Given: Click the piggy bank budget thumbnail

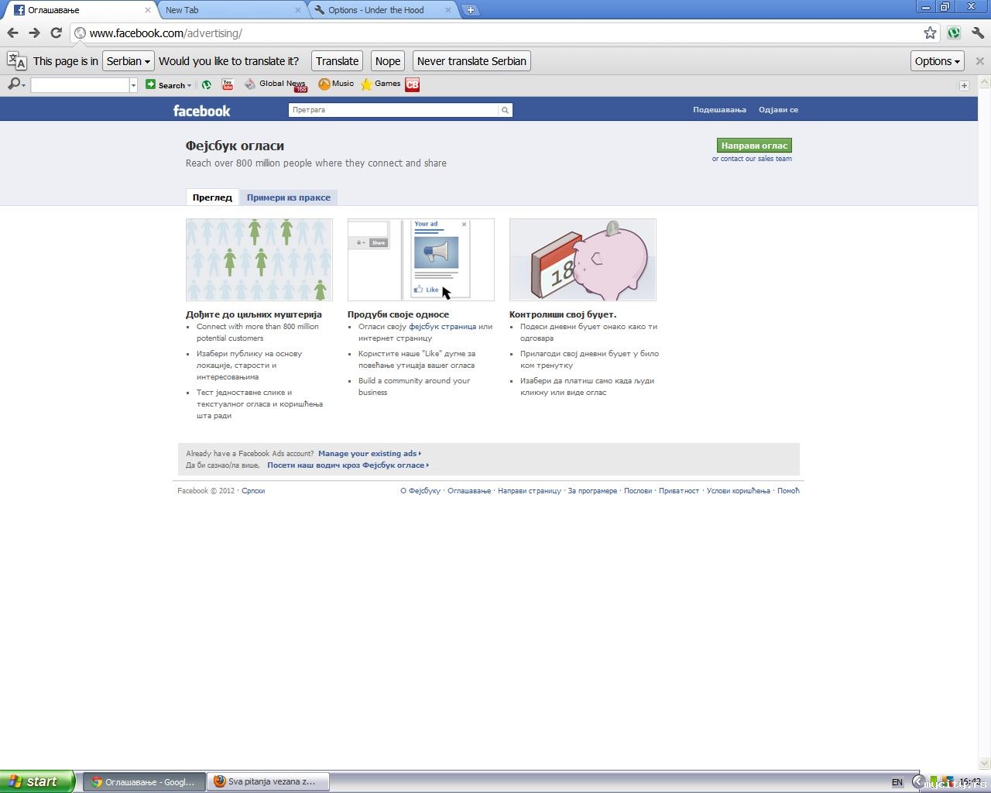Looking at the screenshot, I should click(x=583, y=259).
